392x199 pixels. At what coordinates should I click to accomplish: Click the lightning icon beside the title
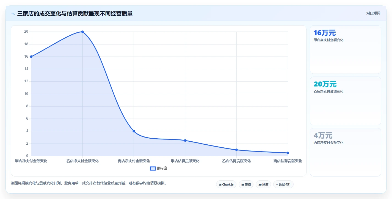click(13, 14)
